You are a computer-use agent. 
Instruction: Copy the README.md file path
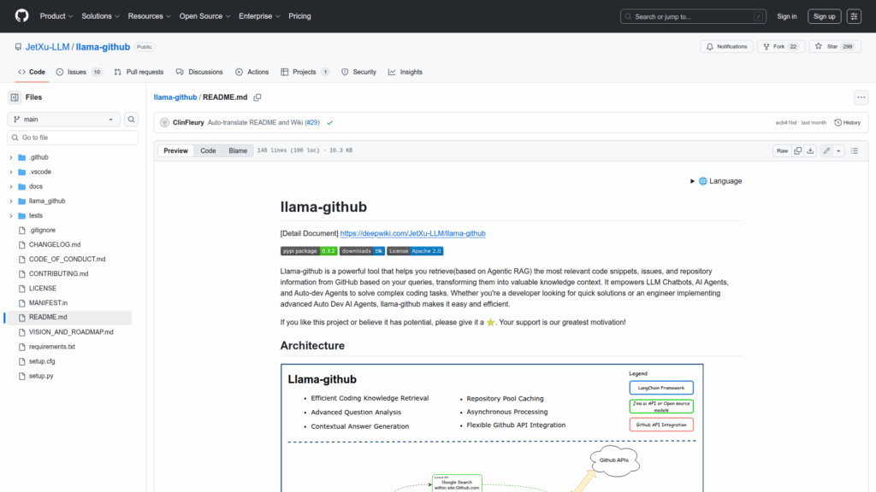pos(257,97)
